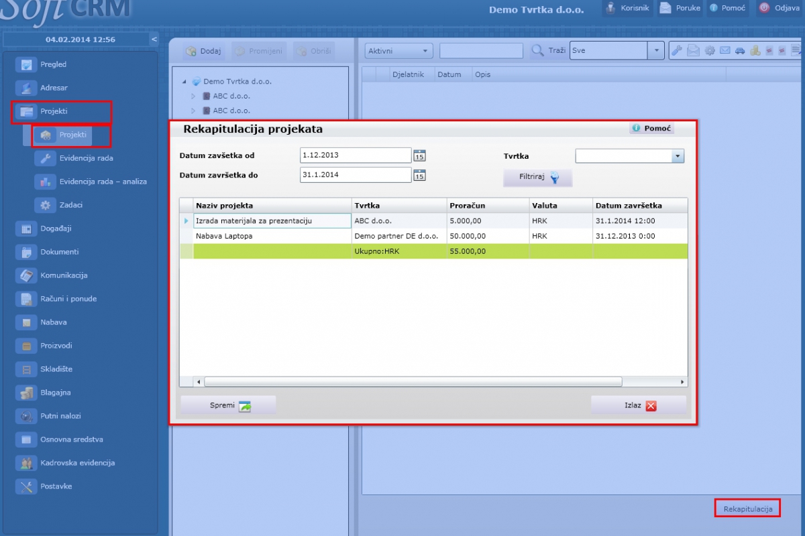Open the Događaji calendar module

[x=44, y=228]
